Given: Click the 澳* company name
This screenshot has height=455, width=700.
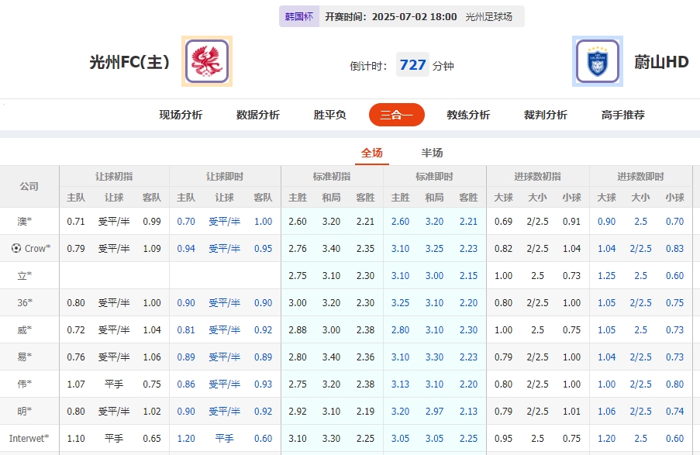Looking at the screenshot, I should point(24,221).
